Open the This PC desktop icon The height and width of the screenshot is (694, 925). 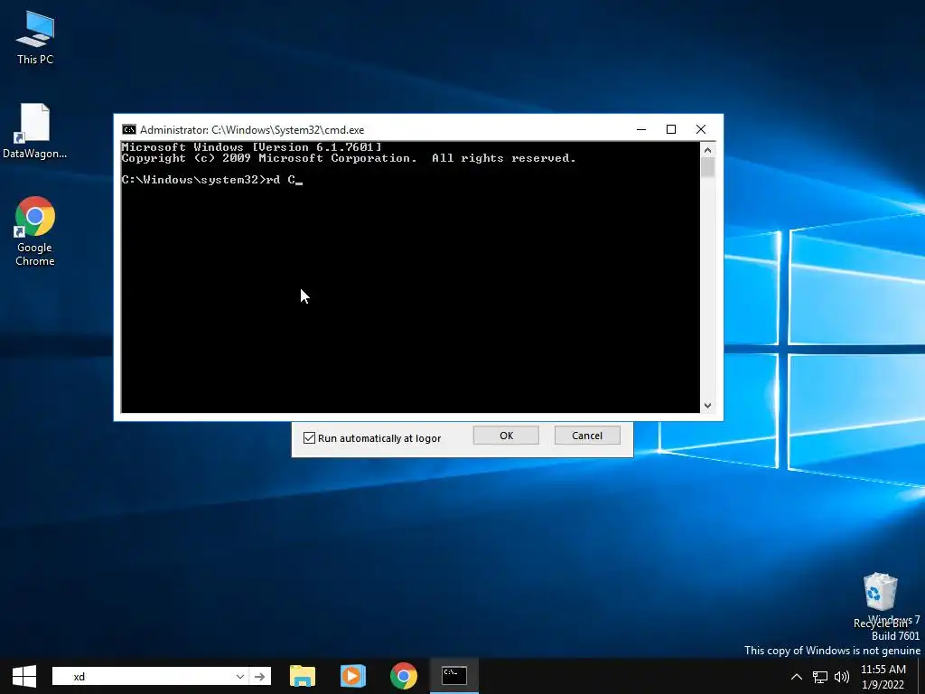coord(35,37)
